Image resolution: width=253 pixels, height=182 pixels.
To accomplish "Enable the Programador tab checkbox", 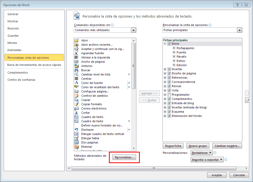I will tap(169, 95).
